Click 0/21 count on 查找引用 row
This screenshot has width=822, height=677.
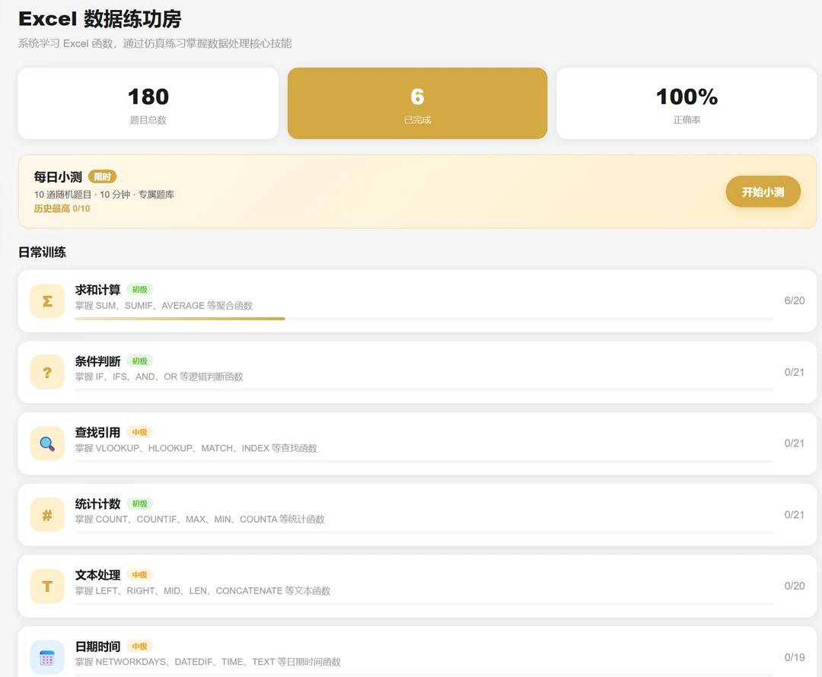794,443
